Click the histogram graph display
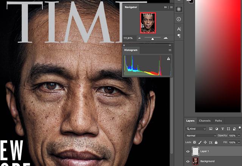The height and width of the screenshot is (166, 242). pyautogui.click(x=147, y=65)
